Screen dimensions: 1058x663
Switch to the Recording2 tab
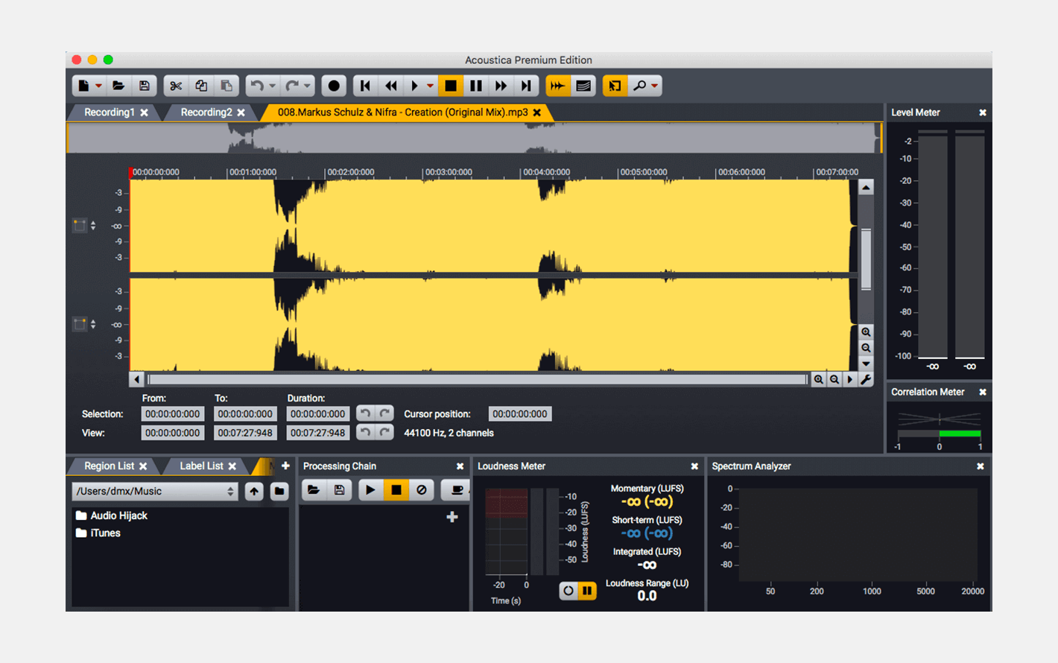206,112
